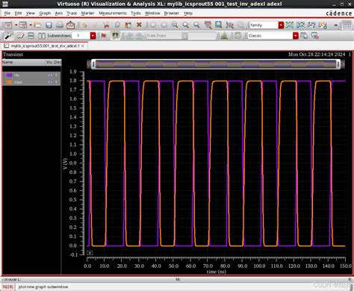The image size is (354, 291).
Task: Open the family plot-mode dropdown
Action: [x=281, y=25]
